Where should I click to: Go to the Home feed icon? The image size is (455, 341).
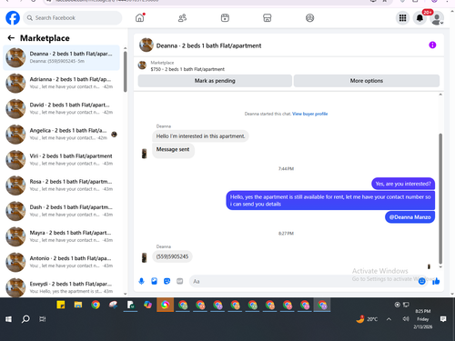[x=140, y=18]
